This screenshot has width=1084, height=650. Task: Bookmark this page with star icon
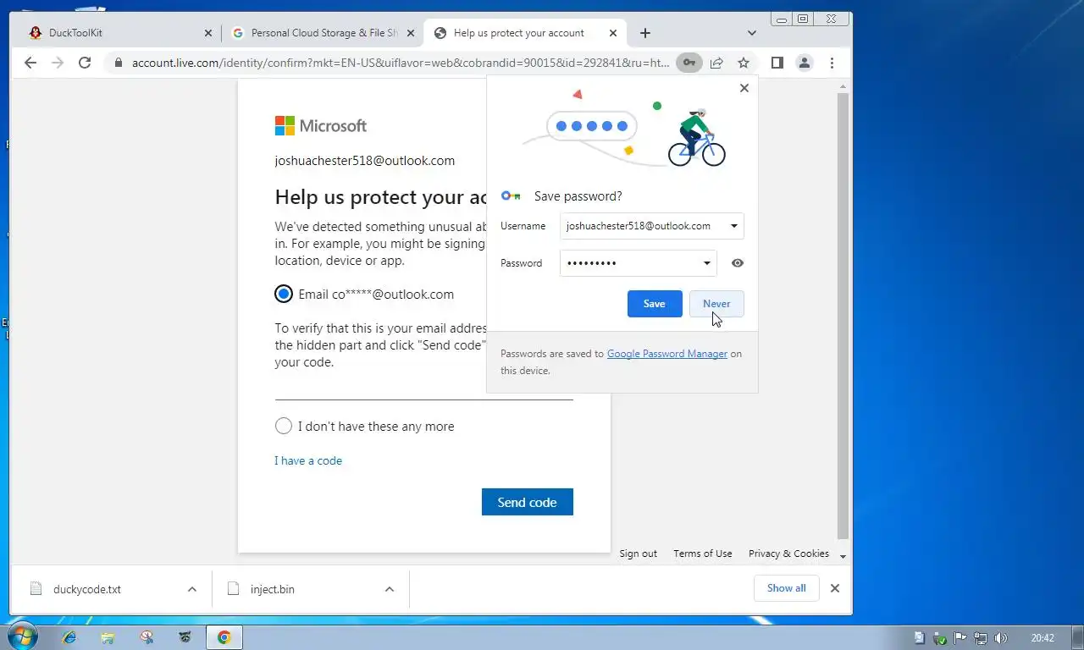[x=744, y=63]
